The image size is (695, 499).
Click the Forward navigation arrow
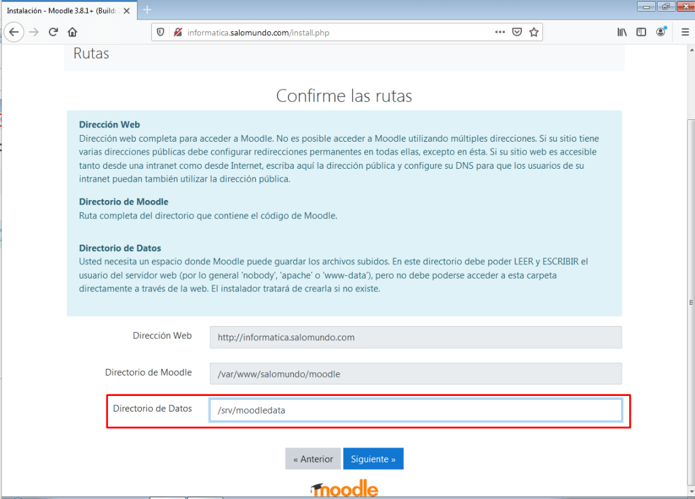tap(34, 32)
